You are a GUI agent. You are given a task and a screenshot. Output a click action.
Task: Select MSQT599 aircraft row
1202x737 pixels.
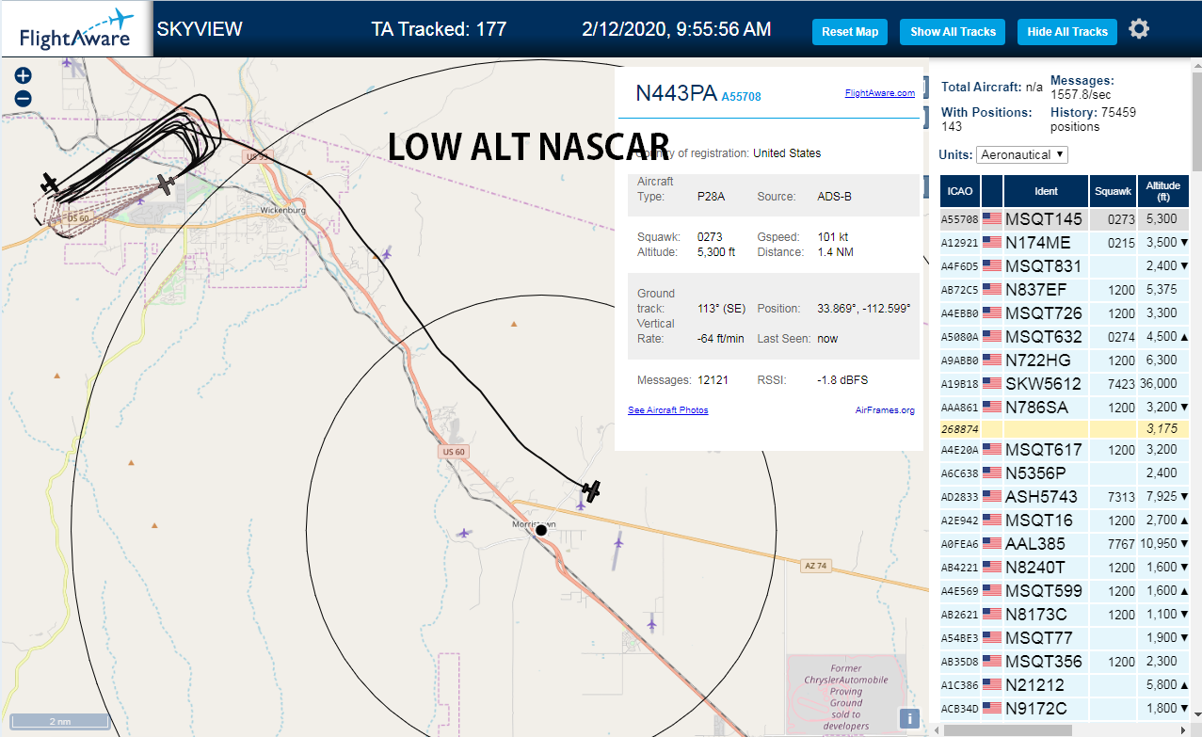pos(1065,591)
